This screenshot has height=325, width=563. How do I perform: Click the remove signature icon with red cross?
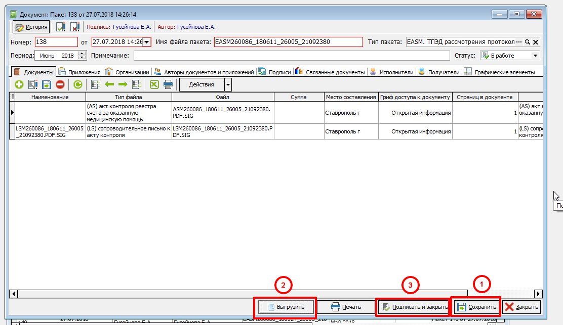pos(74,27)
